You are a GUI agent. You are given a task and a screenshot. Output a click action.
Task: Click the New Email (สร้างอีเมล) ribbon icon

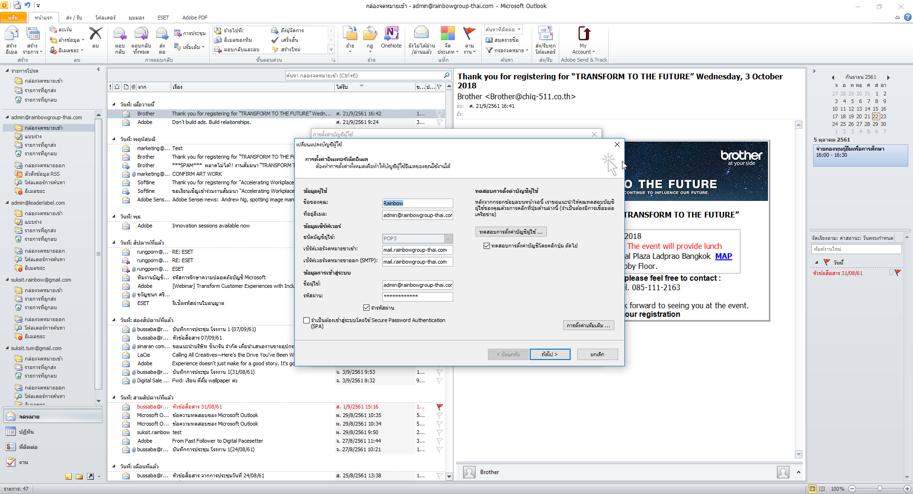11,40
